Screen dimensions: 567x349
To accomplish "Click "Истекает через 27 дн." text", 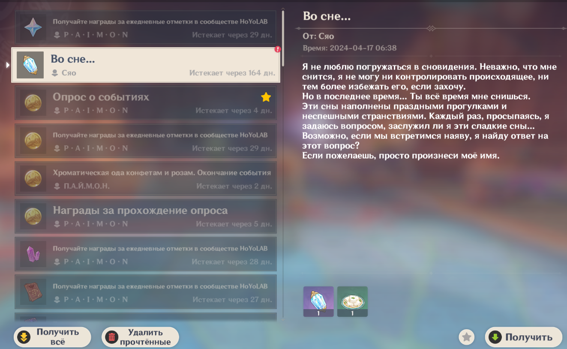I will click(x=232, y=299).
